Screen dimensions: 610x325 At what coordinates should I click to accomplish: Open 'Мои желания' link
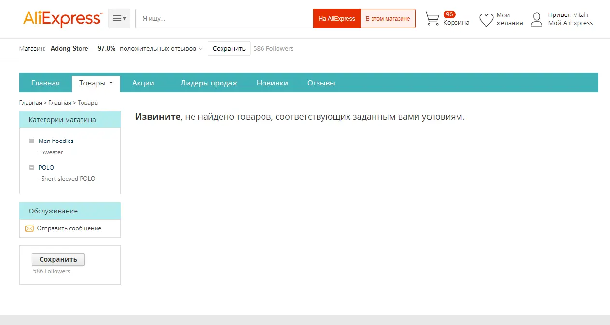coord(510,19)
